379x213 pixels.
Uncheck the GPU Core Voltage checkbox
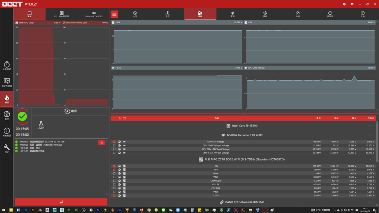tap(114, 142)
